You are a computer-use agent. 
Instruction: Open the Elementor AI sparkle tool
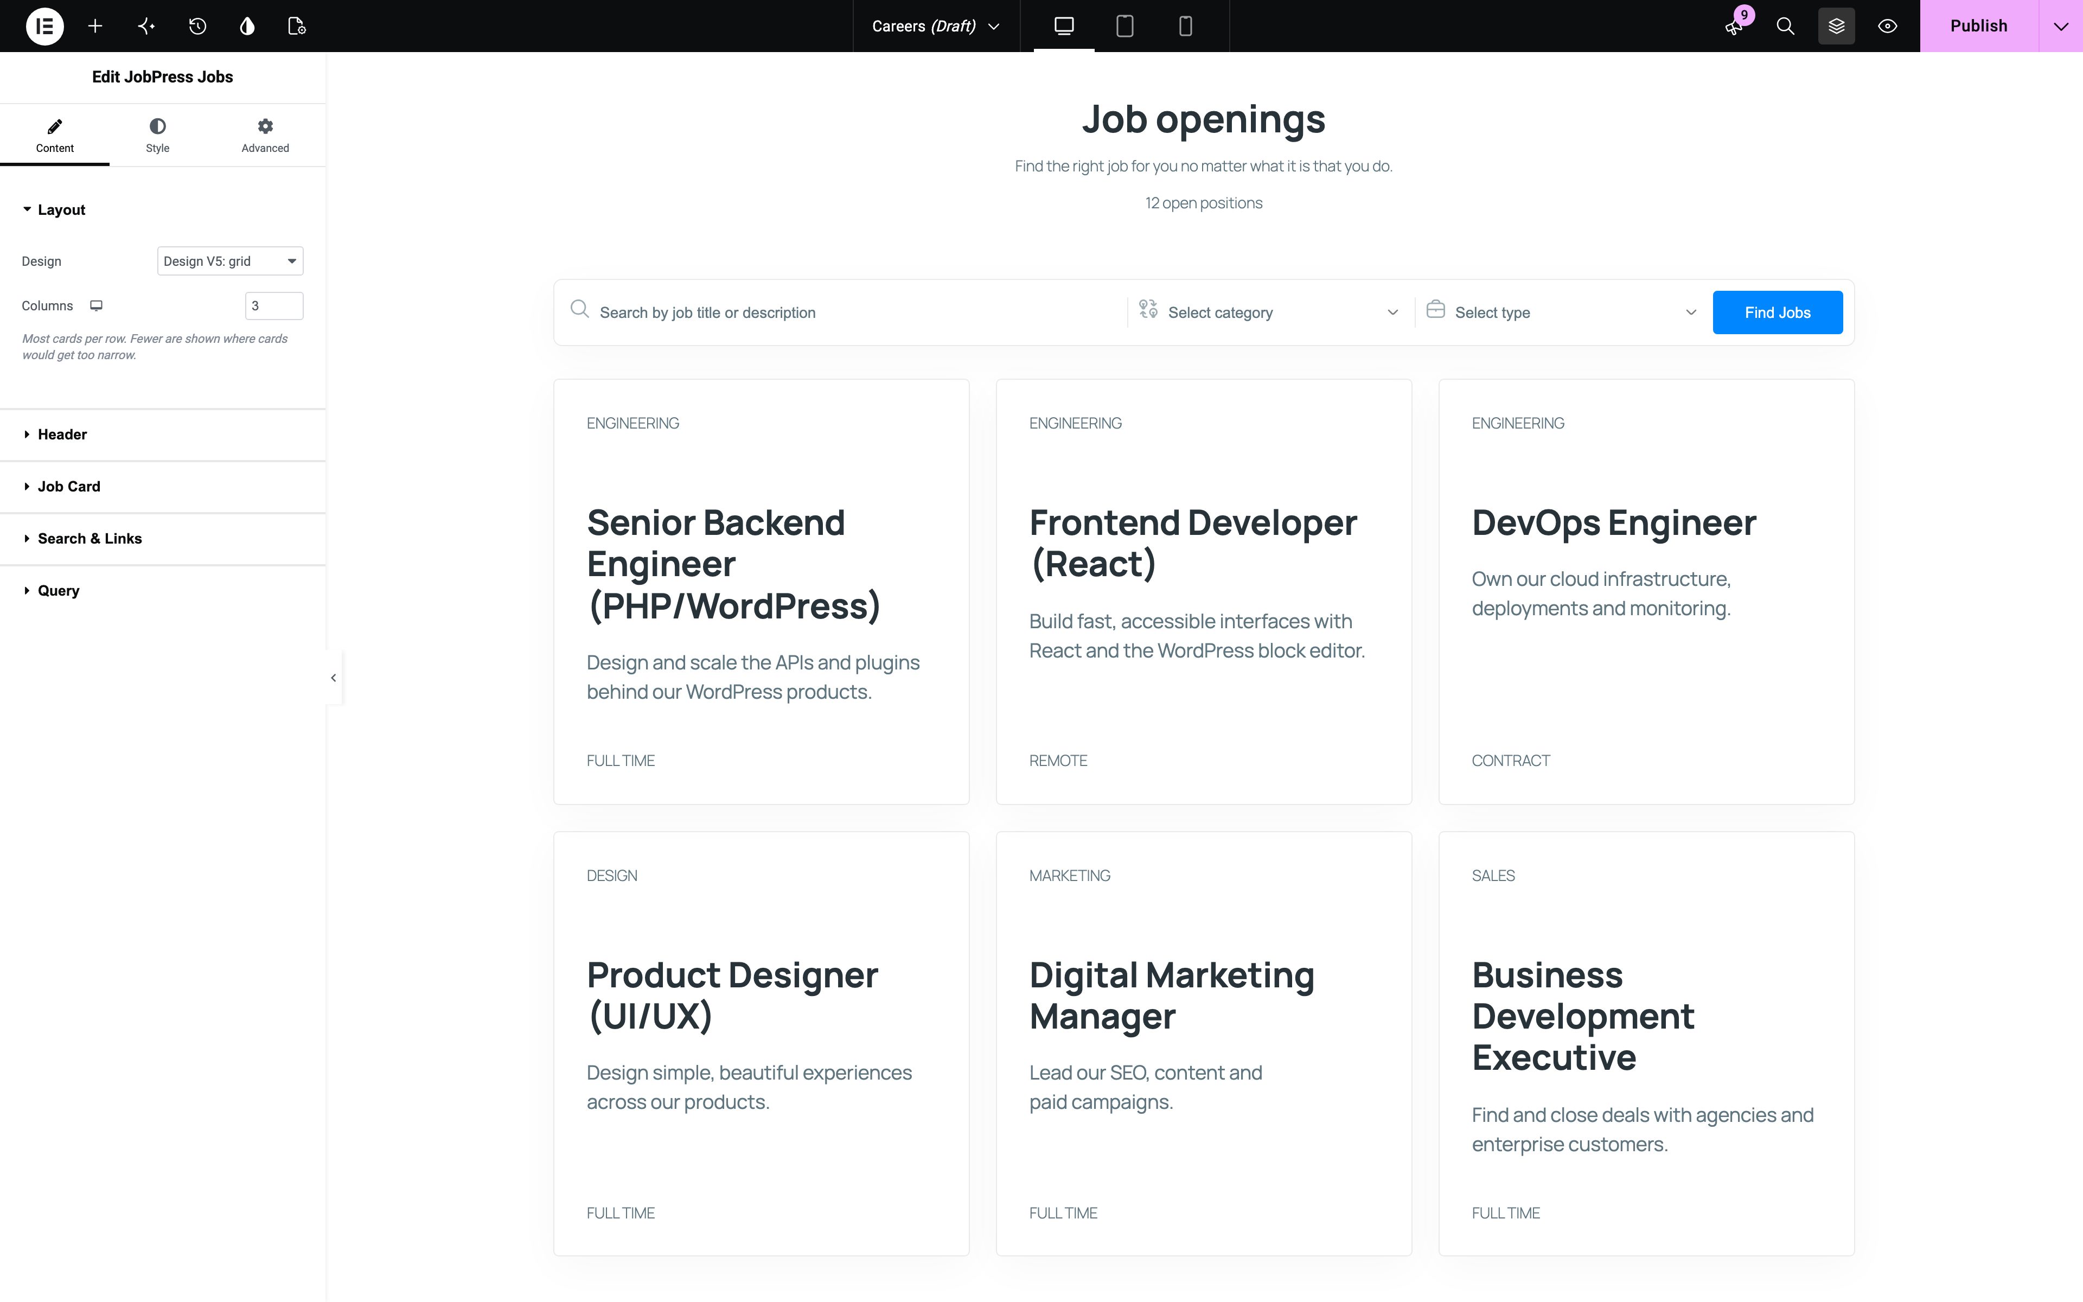146,26
